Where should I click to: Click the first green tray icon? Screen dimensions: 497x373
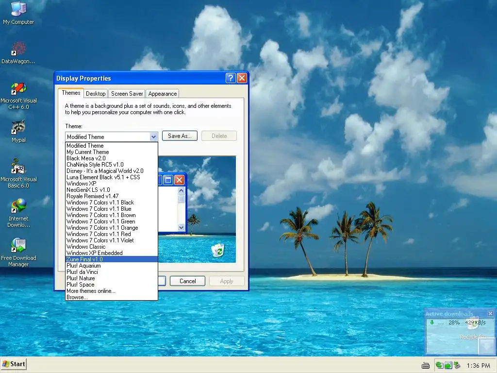click(x=439, y=365)
